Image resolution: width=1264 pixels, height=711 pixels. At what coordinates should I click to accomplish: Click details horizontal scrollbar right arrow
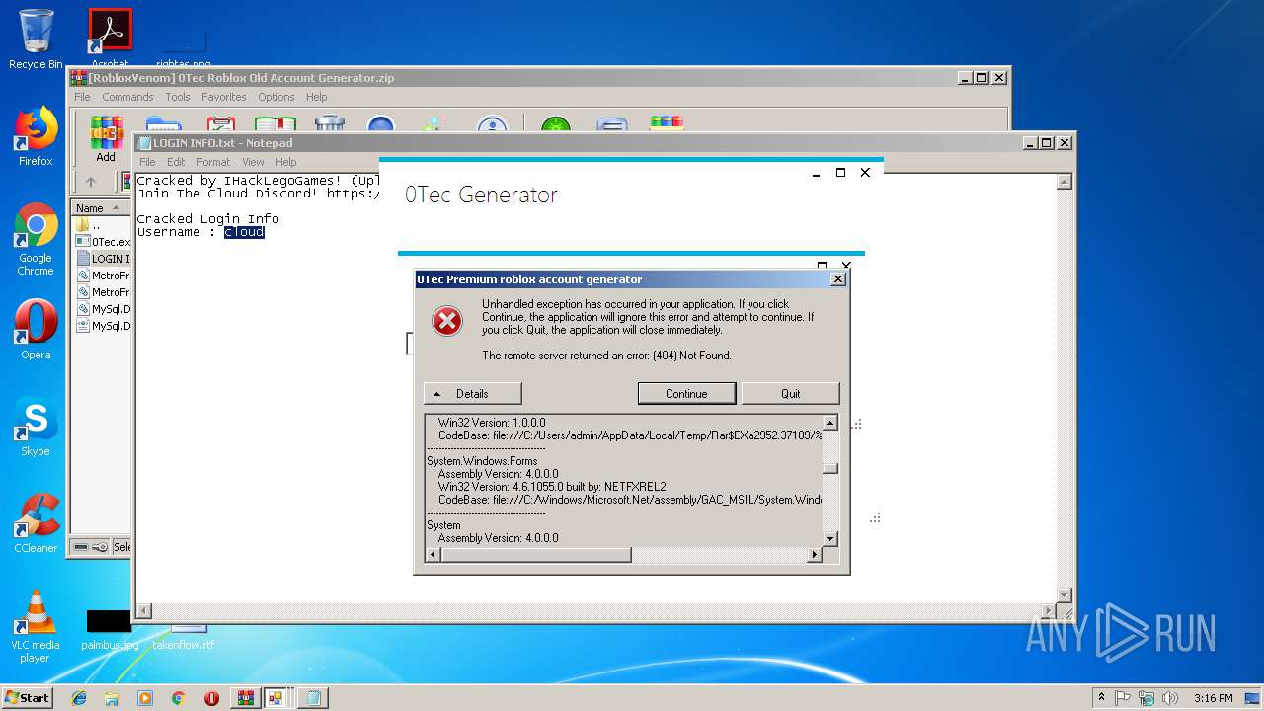click(x=815, y=555)
